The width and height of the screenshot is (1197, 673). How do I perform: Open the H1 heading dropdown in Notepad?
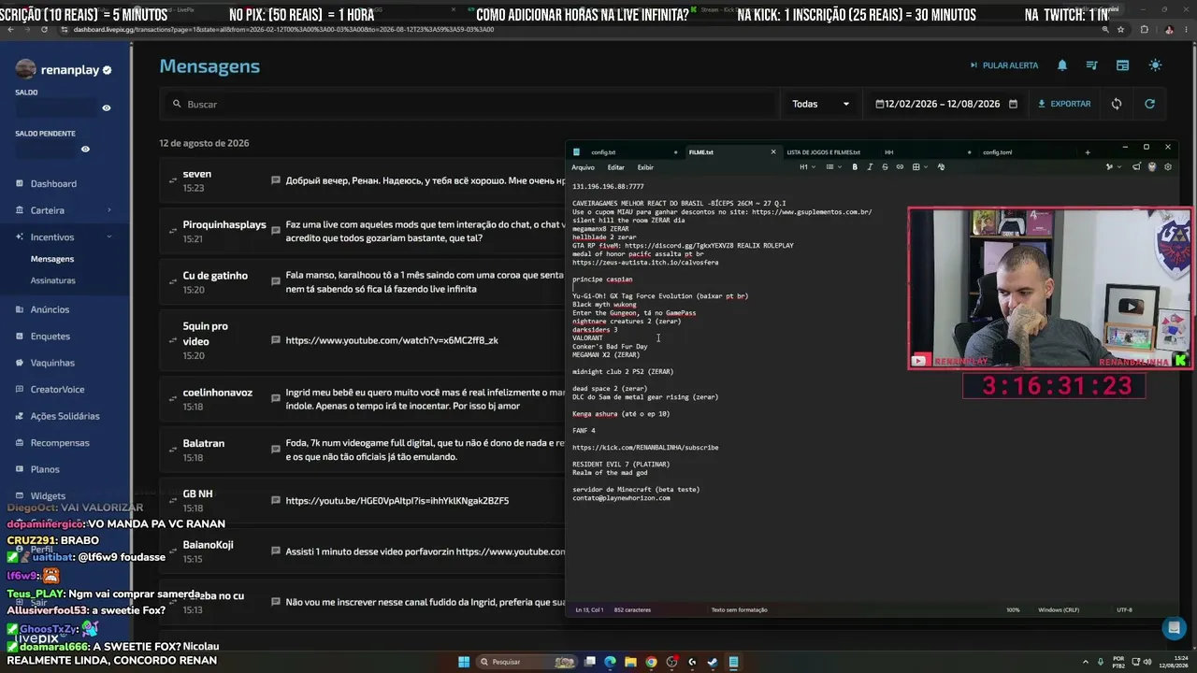point(807,167)
